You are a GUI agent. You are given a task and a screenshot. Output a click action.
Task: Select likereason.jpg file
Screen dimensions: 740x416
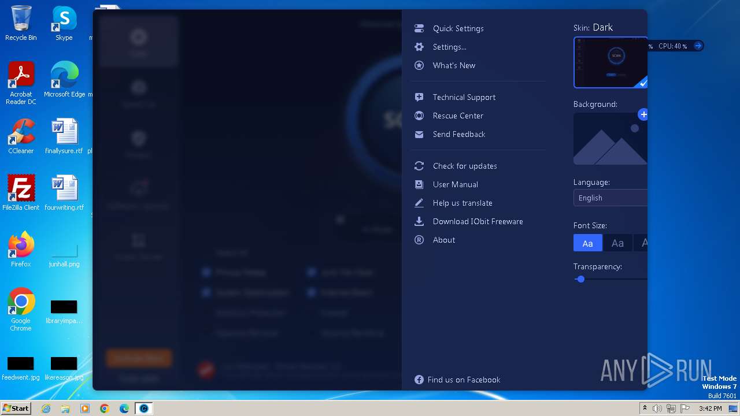click(64, 369)
